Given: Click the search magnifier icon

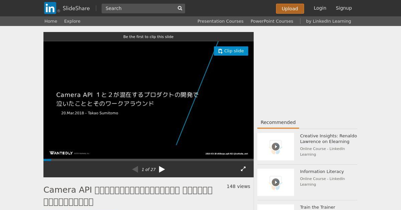Looking at the screenshot, I should [x=180, y=8].
